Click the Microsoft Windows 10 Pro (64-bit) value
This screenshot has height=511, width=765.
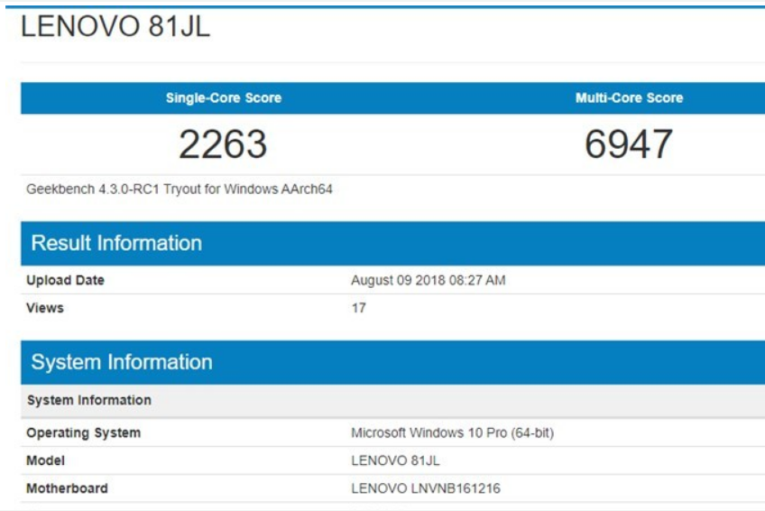452,433
